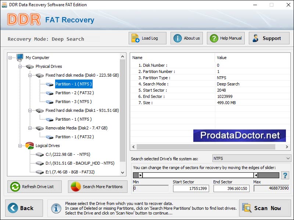
Task: Open Help Manual using its green icon
Action: click(214, 38)
